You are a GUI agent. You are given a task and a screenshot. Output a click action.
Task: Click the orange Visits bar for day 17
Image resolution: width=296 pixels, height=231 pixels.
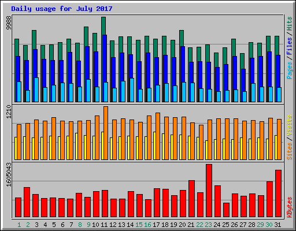(x=158, y=136)
